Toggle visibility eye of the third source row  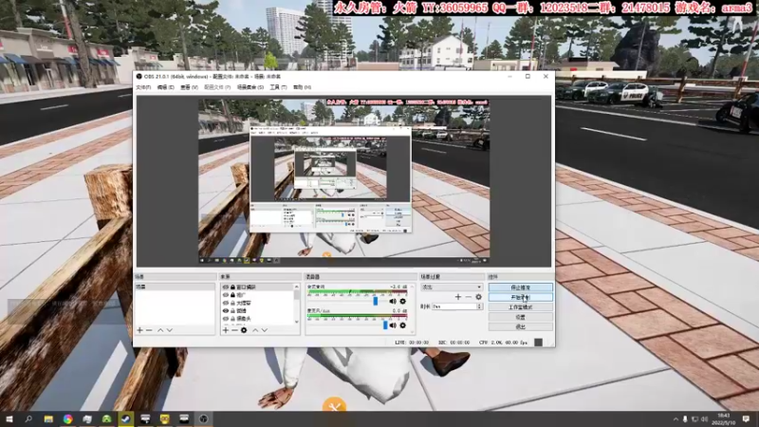(226, 303)
